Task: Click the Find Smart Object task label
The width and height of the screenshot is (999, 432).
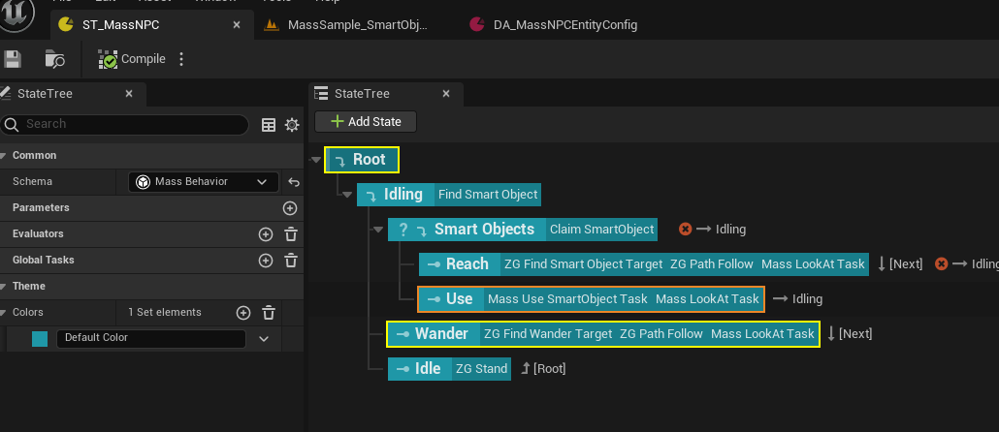Action: coord(488,195)
